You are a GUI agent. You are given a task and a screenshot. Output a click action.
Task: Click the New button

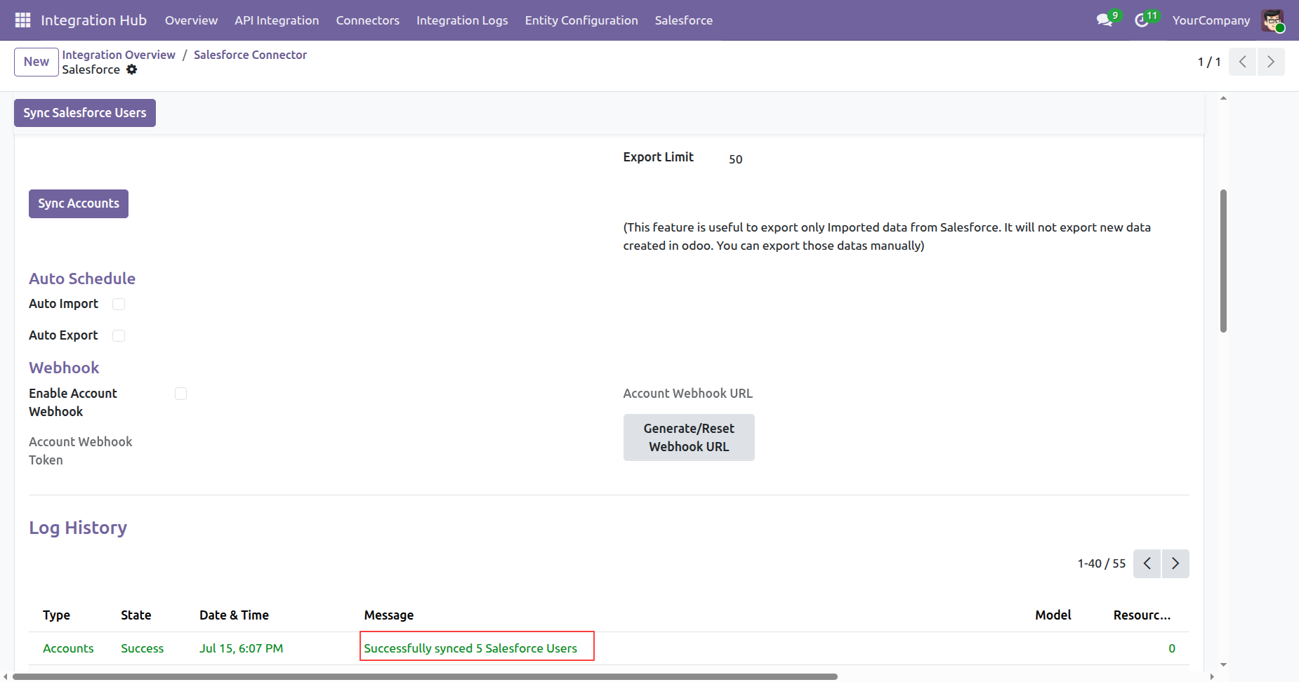click(x=37, y=62)
